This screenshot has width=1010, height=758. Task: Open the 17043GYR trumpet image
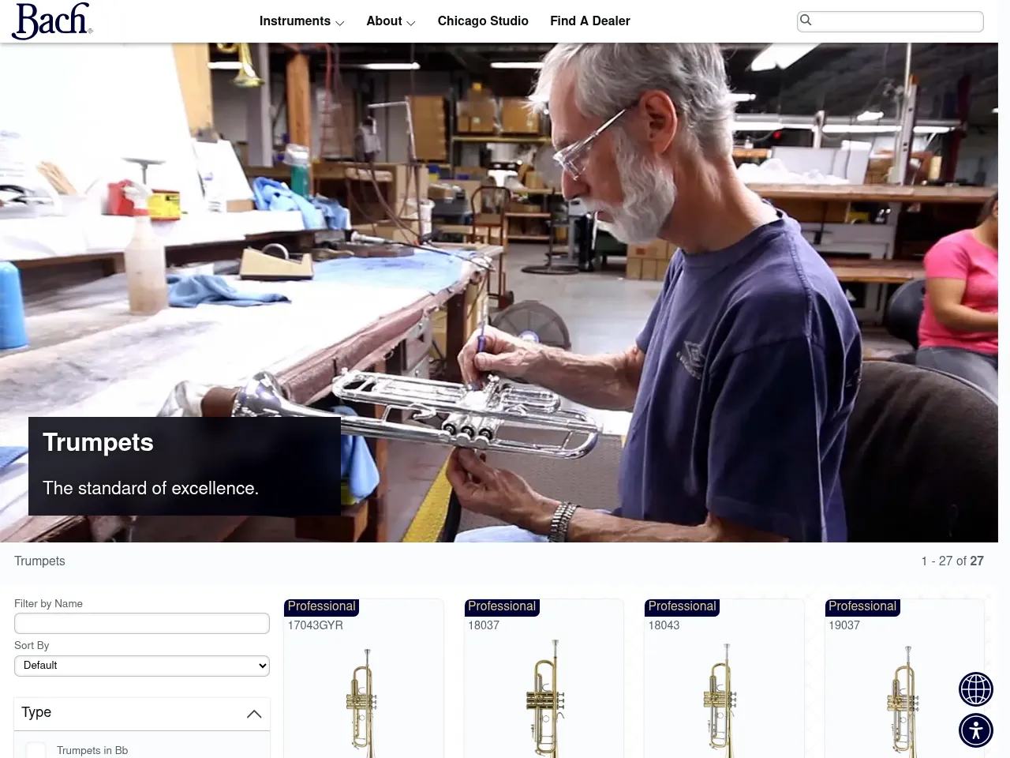(363, 699)
